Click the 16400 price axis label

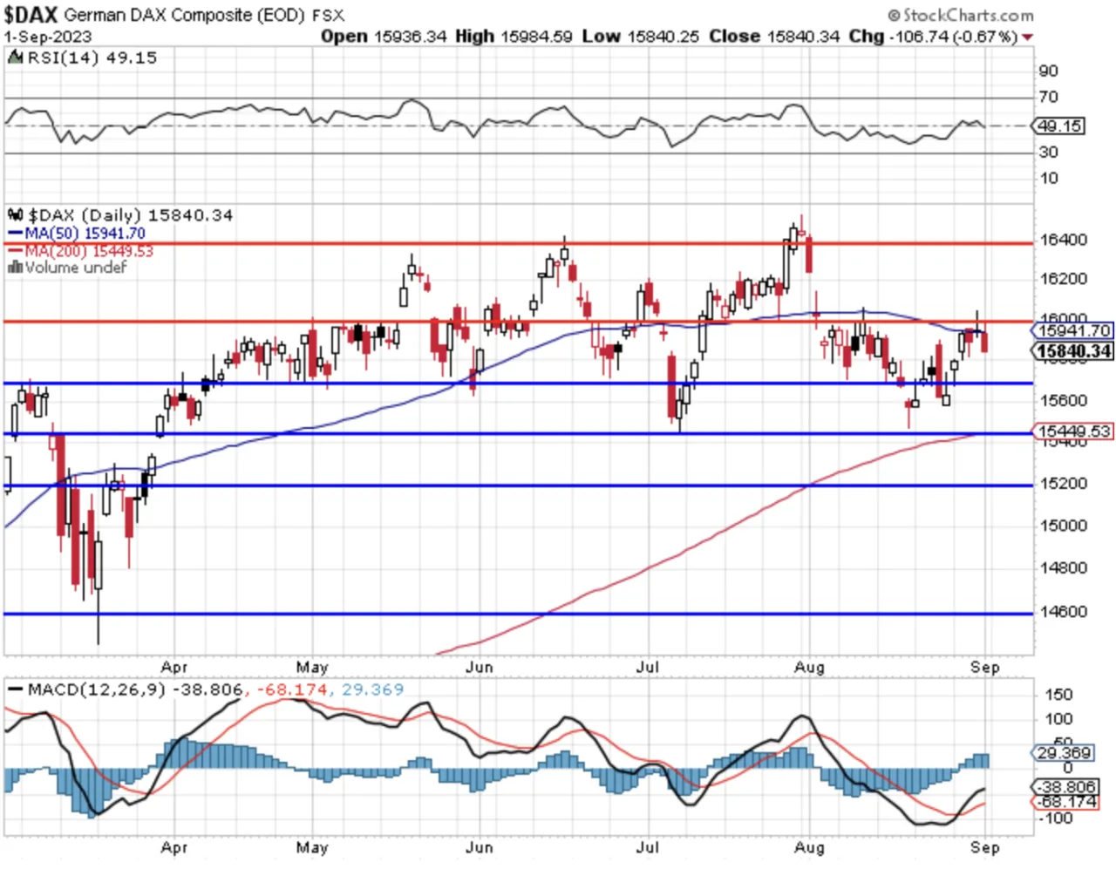[x=1063, y=240]
